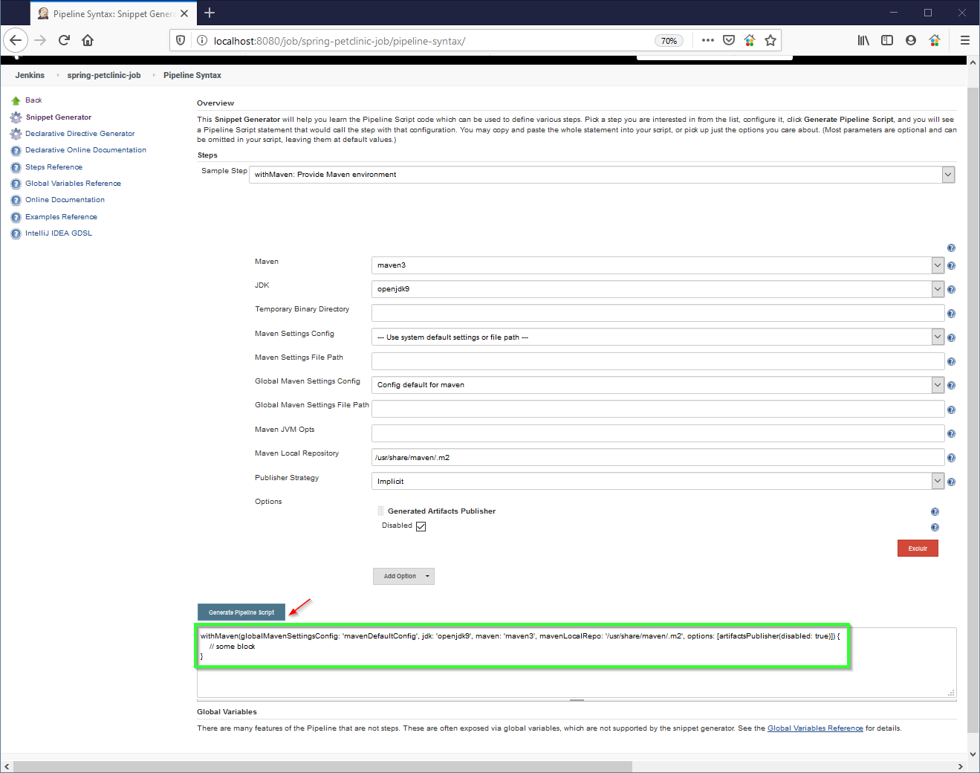Click the help icon next to the JDK field
Image resolution: width=980 pixels, height=773 pixels.
click(951, 290)
